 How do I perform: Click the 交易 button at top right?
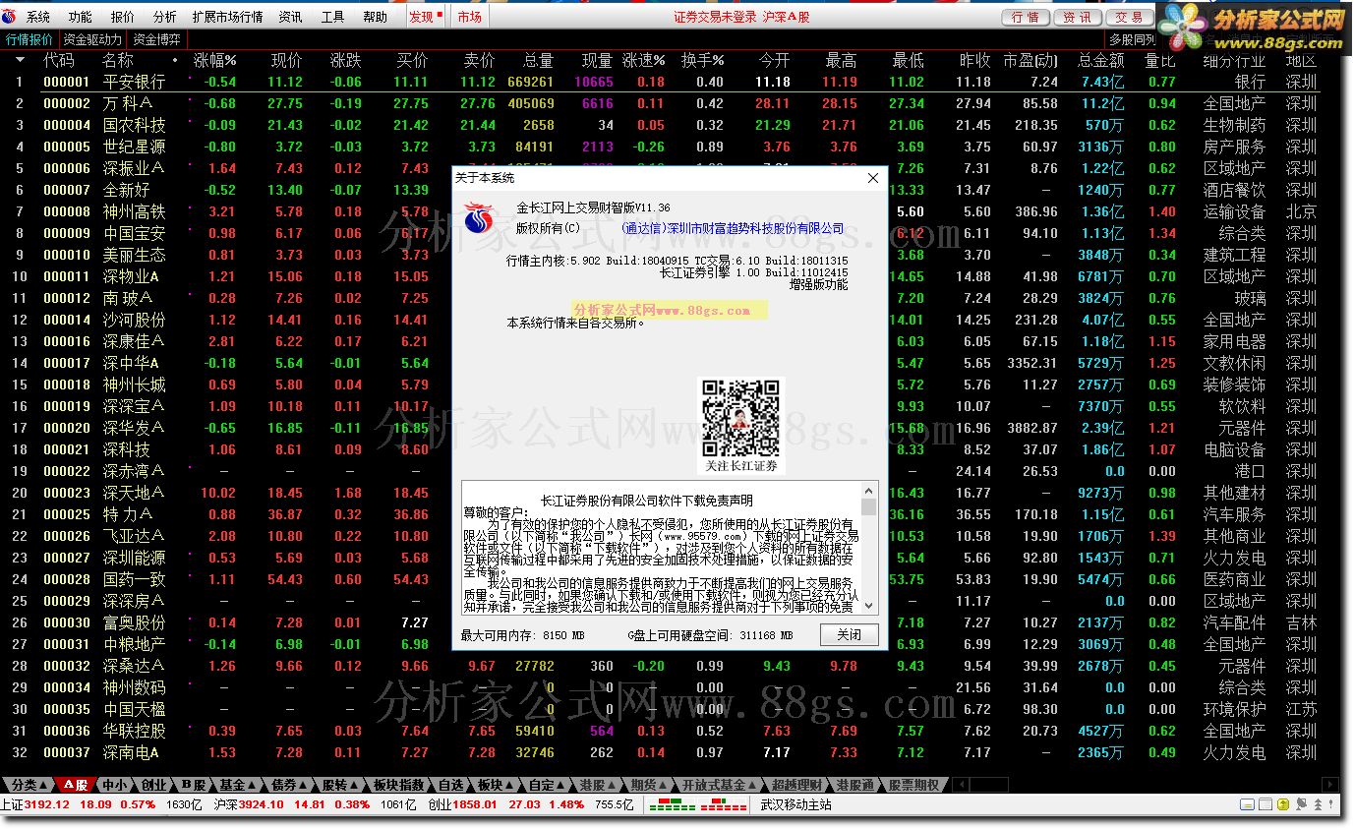1129,17
